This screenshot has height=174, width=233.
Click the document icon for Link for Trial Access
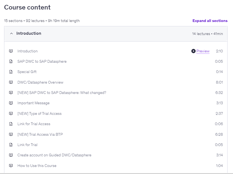point(11,124)
